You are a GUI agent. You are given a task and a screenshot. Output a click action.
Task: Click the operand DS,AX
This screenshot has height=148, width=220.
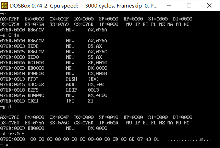tap(95, 46)
